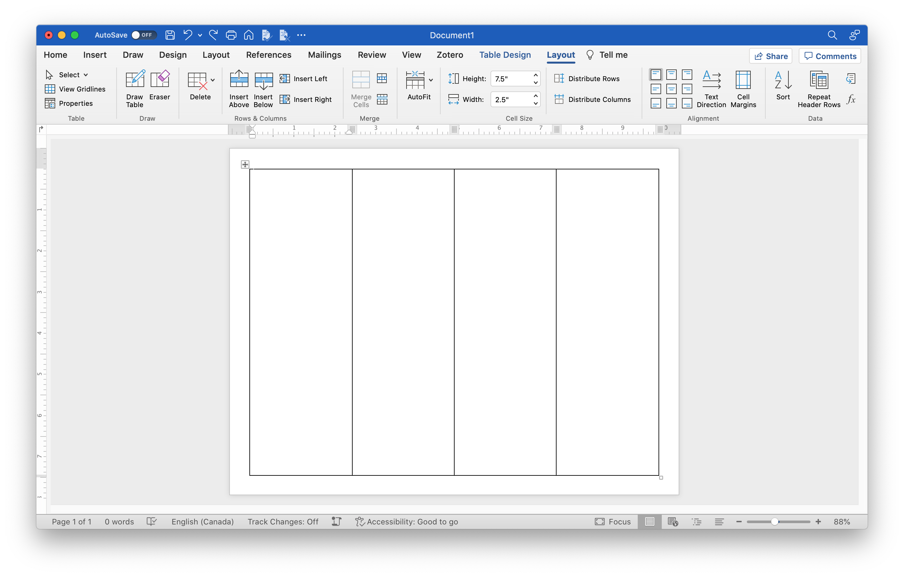The width and height of the screenshot is (904, 577).
Task: Click the Share button
Action: click(772, 55)
